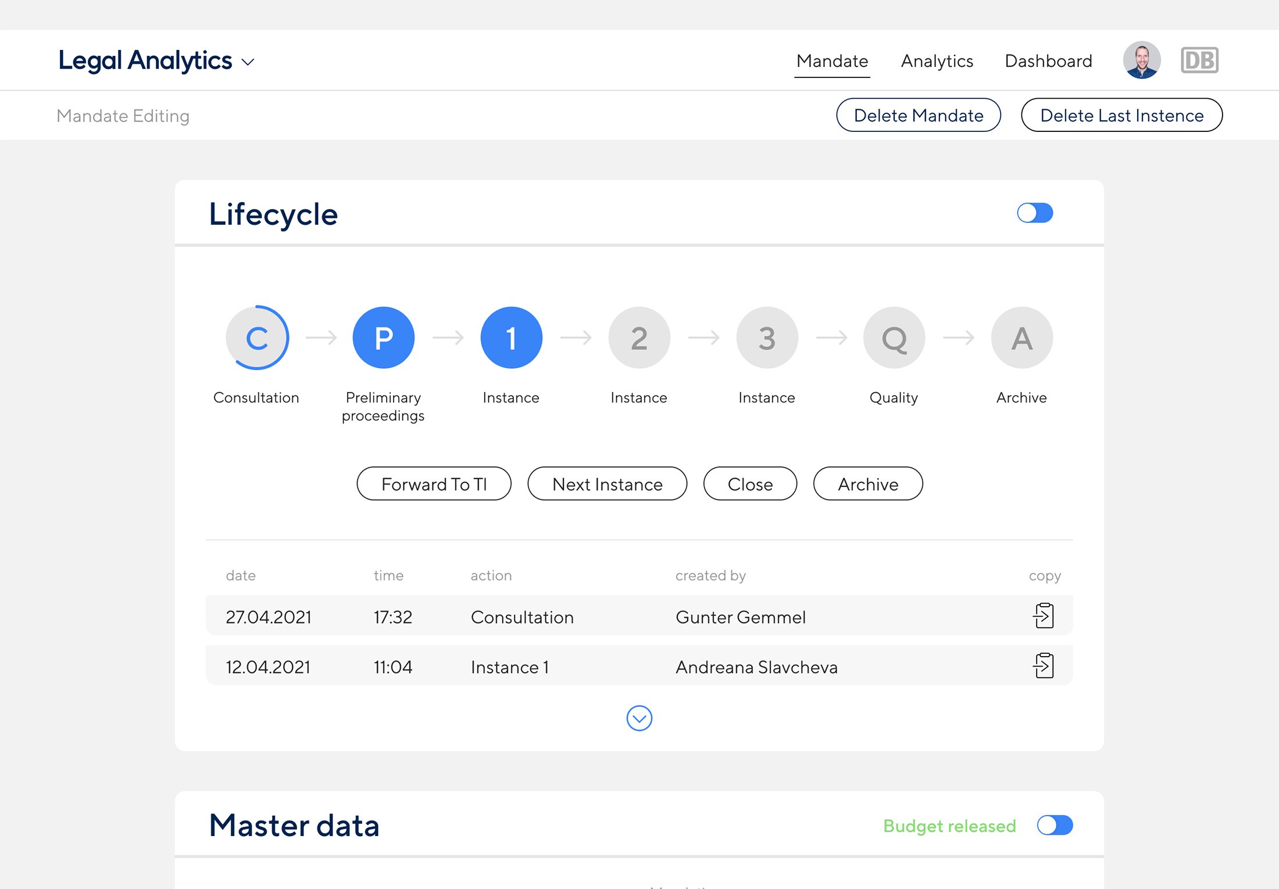Toggle the Budget released switch
1279x889 pixels.
(x=1055, y=825)
